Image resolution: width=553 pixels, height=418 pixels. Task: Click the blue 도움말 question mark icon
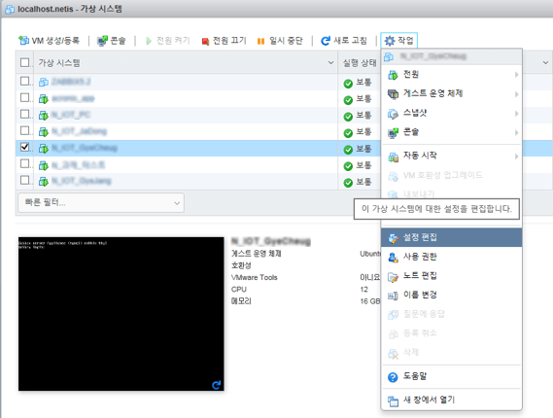pos(393,377)
